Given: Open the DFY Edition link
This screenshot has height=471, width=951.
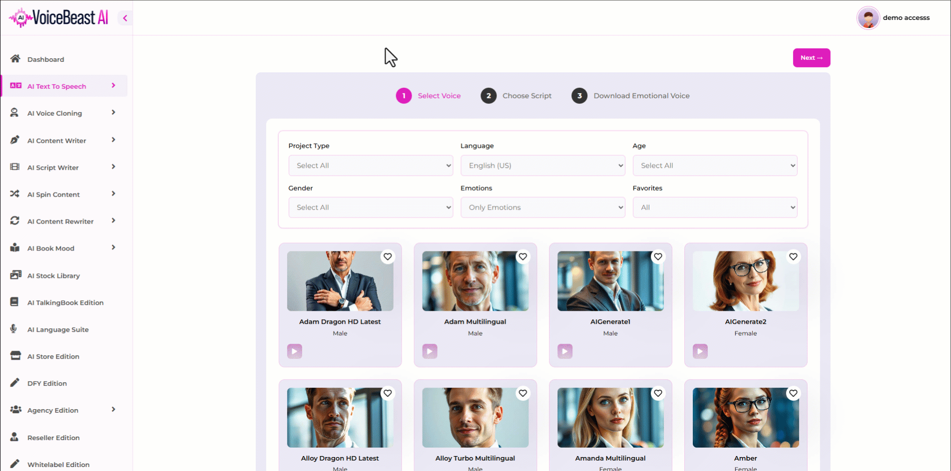Looking at the screenshot, I should click(x=47, y=383).
